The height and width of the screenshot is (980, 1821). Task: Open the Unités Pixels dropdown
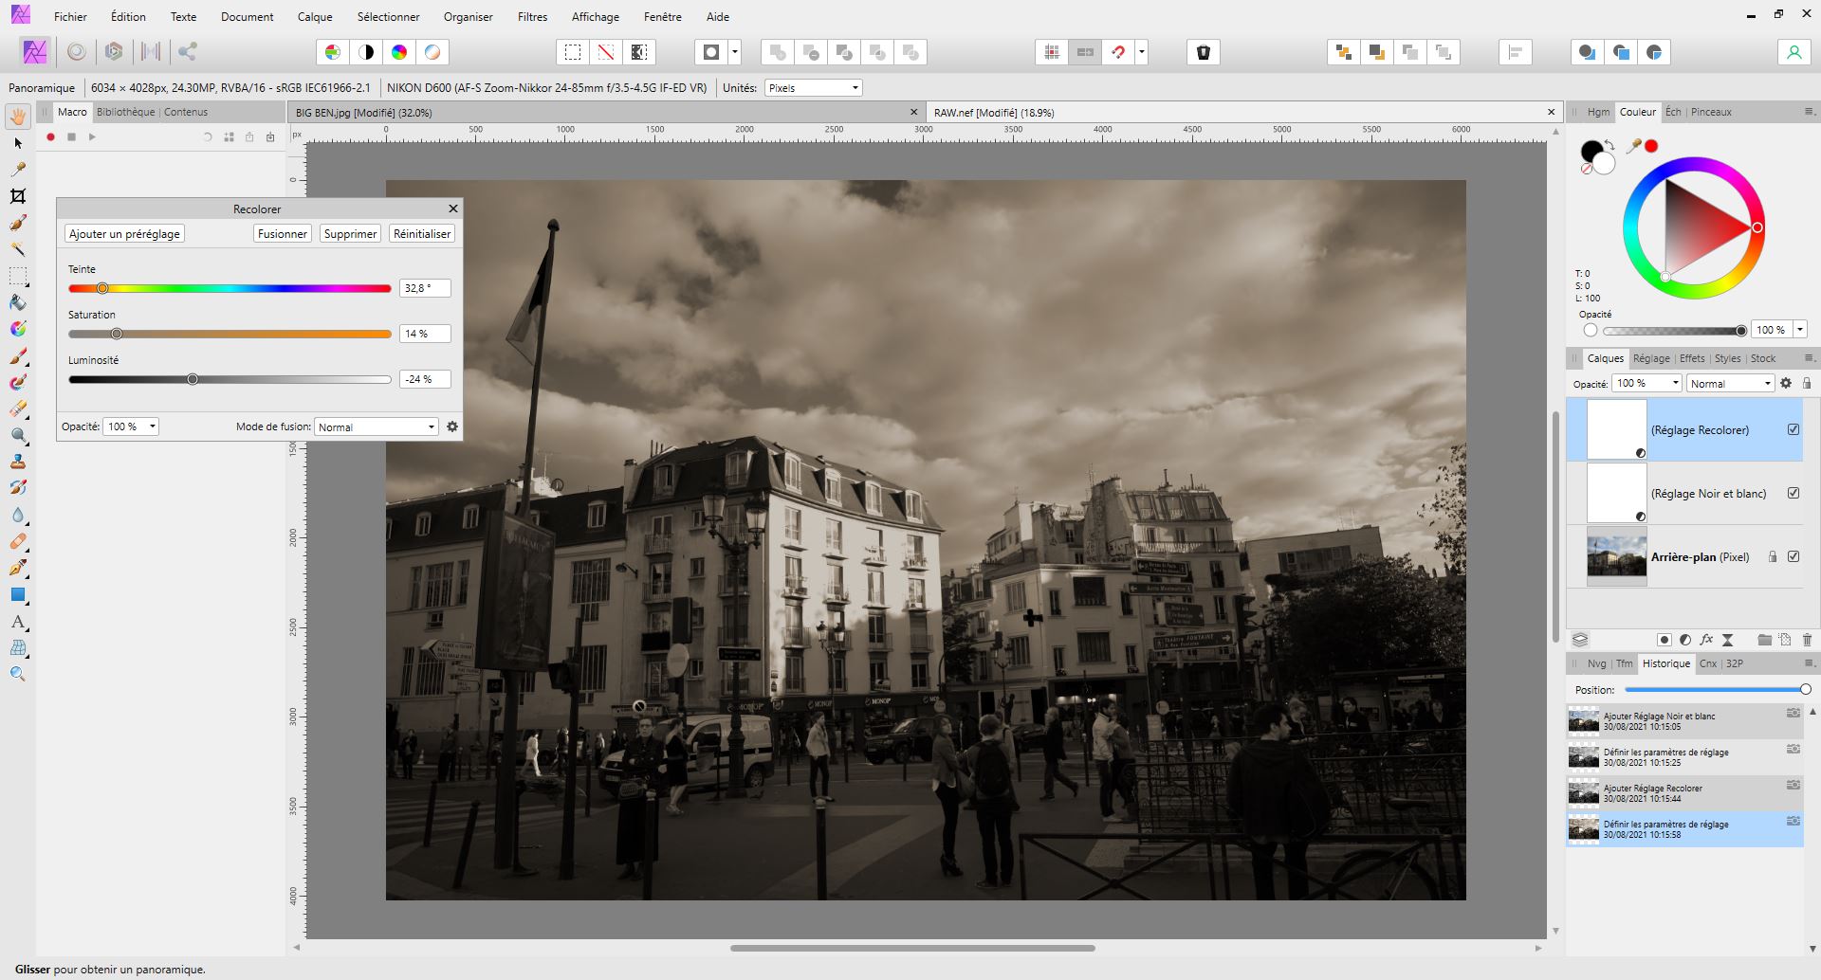[813, 87]
